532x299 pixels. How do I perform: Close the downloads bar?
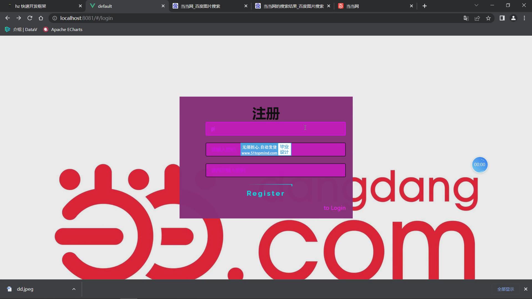click(526, 289)
